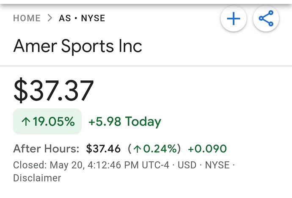Image resolution: width=292 pixels, height=198 pixels.
Task: Click the up arrow beside 0.24%
Action: (x=138, y=149)
